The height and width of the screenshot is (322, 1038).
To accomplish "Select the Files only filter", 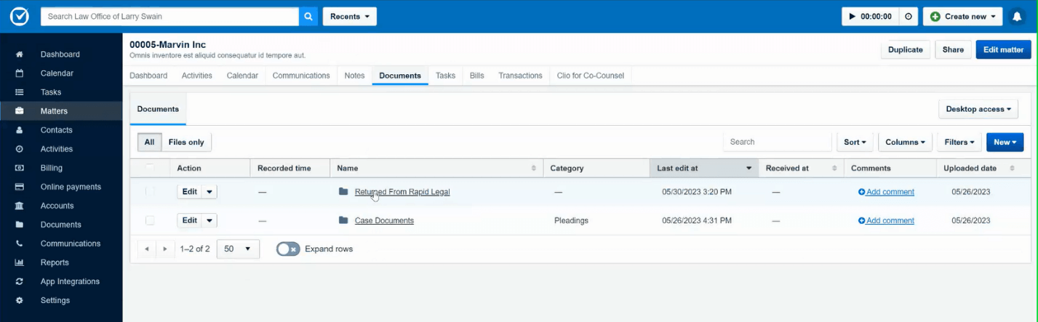I will [x=186, y=142].
